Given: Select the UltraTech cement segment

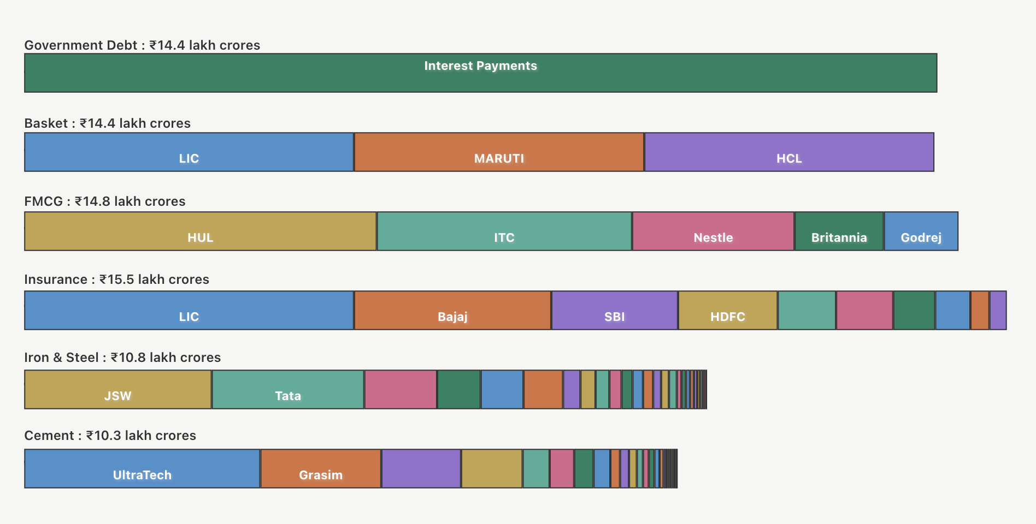Looking at the screenshot, I should (x=142, y=469).
